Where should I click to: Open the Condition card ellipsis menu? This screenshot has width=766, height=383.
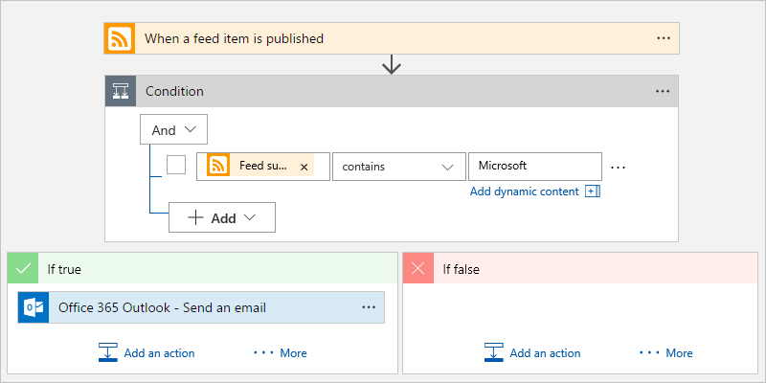(663, 91)
